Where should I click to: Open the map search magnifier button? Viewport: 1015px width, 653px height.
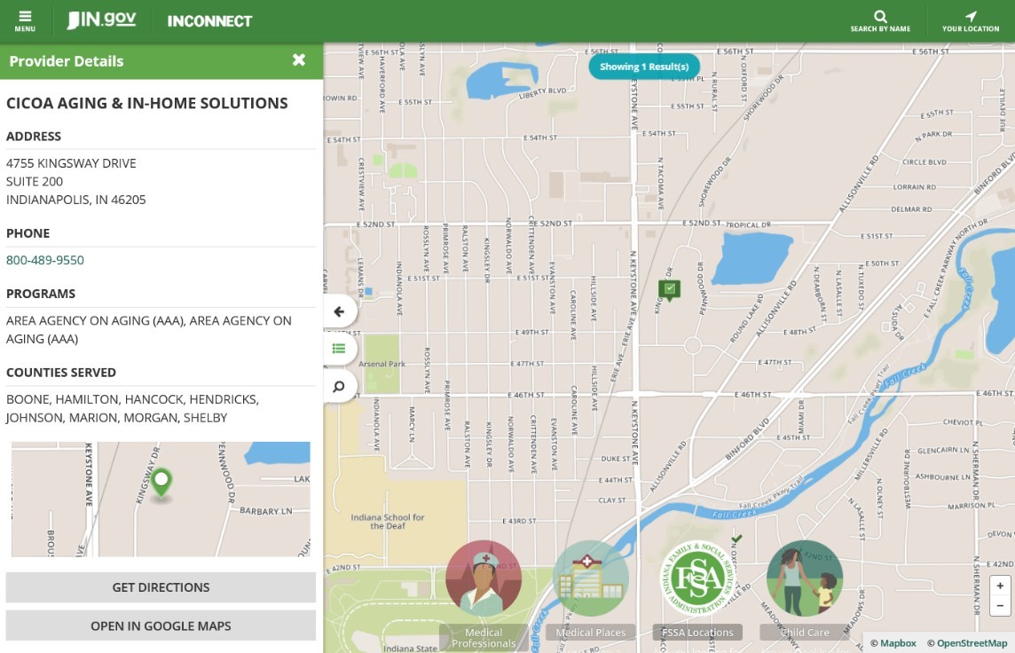click(x=339, y=387)
